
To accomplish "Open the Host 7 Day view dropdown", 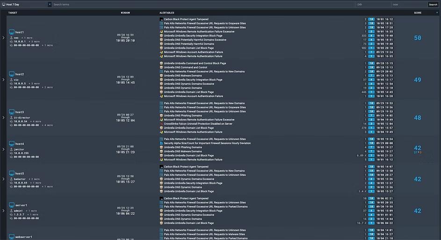I will (50, 5).
